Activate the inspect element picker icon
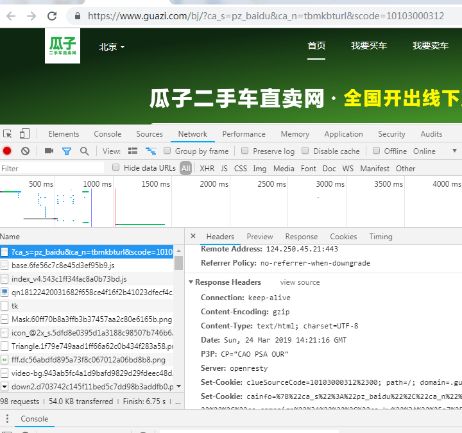The height and width of the screenshot is (433, 462). [x=7, y=134]
